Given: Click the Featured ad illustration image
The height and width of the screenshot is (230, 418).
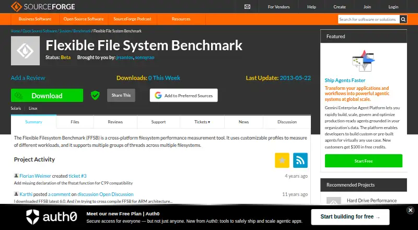Looking at the screenshot, I should click(x=363, y=61).
